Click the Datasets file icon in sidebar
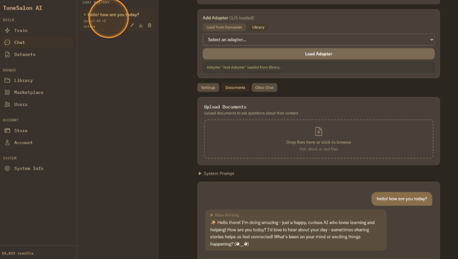Image resolution: width=458 pixels, height=259 pixels. pos(7,54)
